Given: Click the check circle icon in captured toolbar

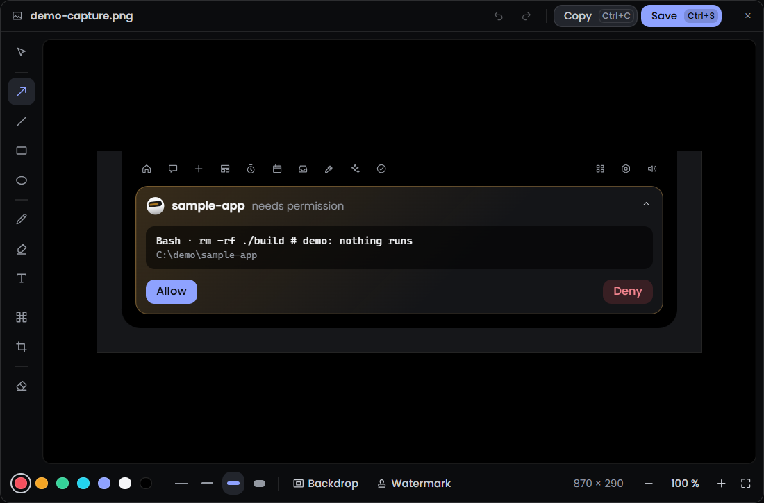Looking at the screenshot, I should point(381,169).
